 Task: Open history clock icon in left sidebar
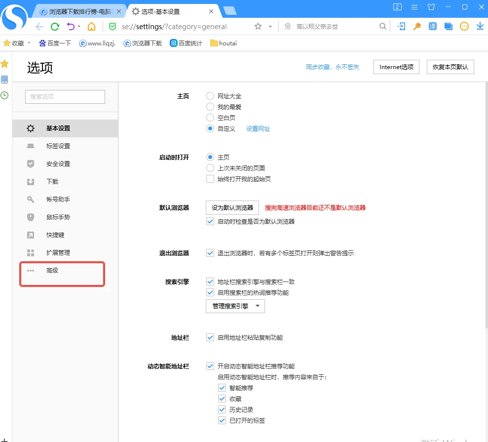(4, 95)
